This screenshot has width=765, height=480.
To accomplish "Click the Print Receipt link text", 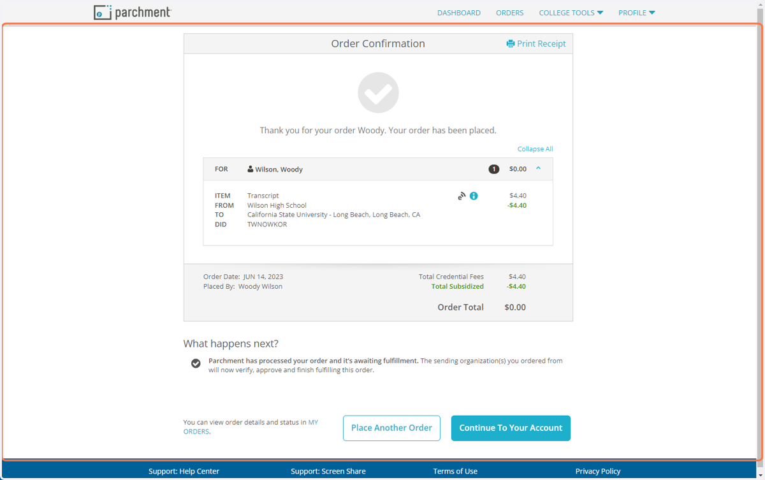I will tap(541, 44).
